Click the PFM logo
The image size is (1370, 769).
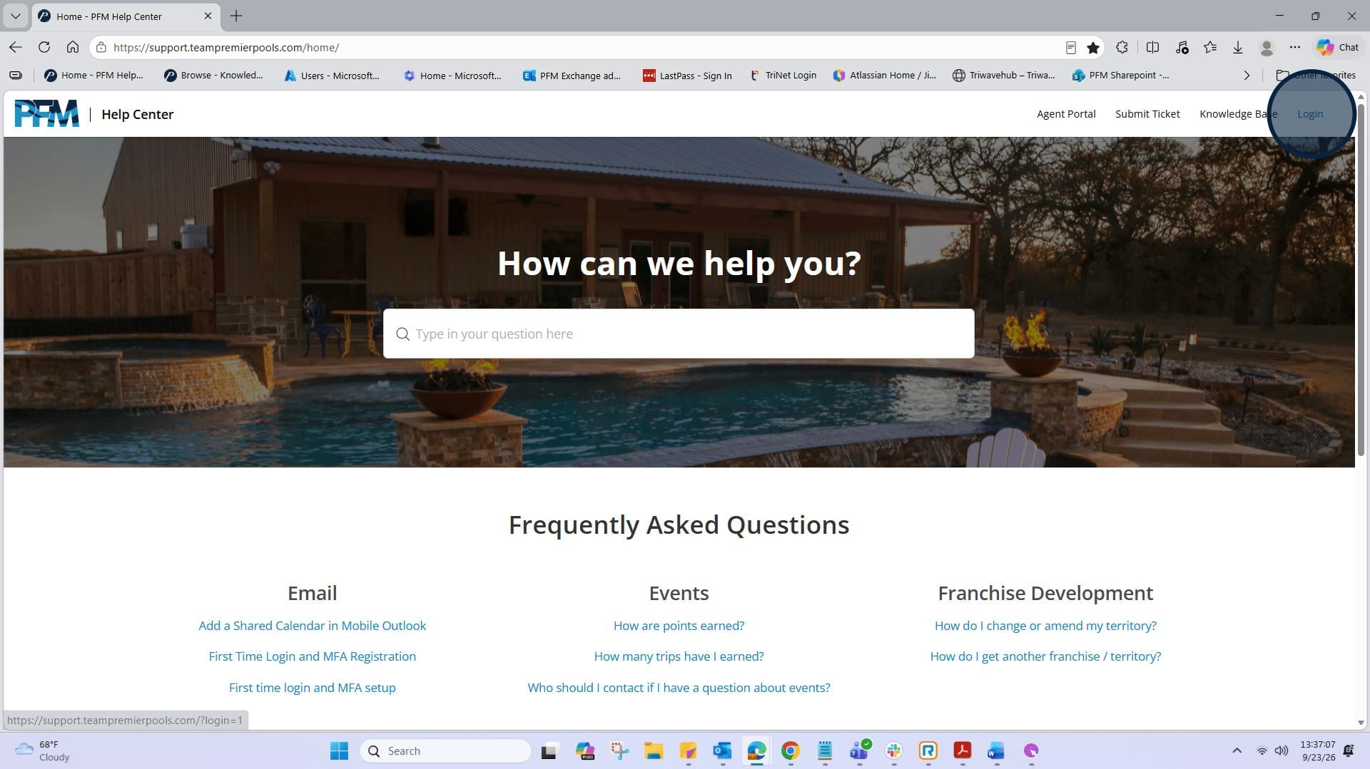pos(47,113)
